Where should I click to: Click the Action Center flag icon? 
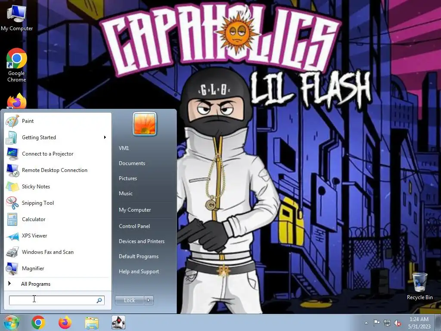coord(376,323)
